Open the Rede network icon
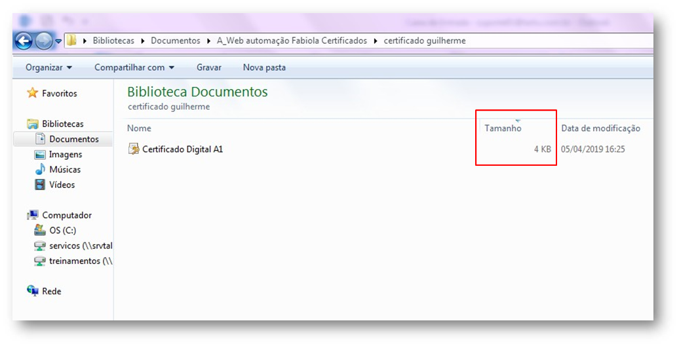The image size is (679, 344). coord(33,291)
